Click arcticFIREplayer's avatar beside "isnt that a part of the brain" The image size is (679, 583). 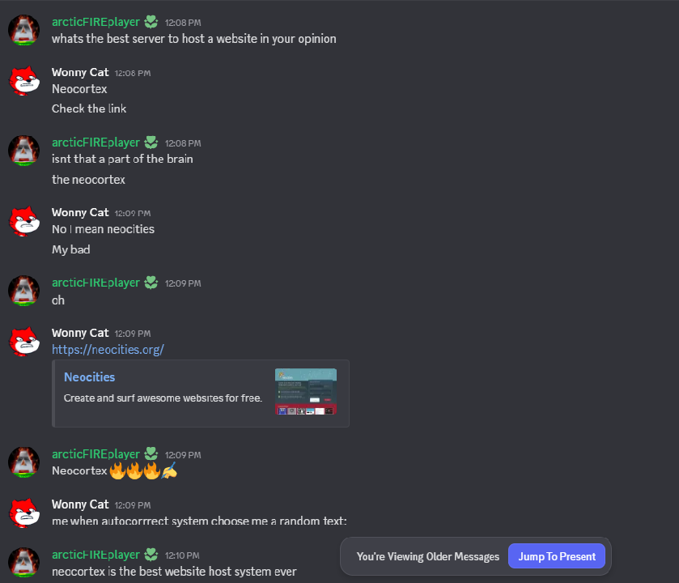click(x=24, y=151)
